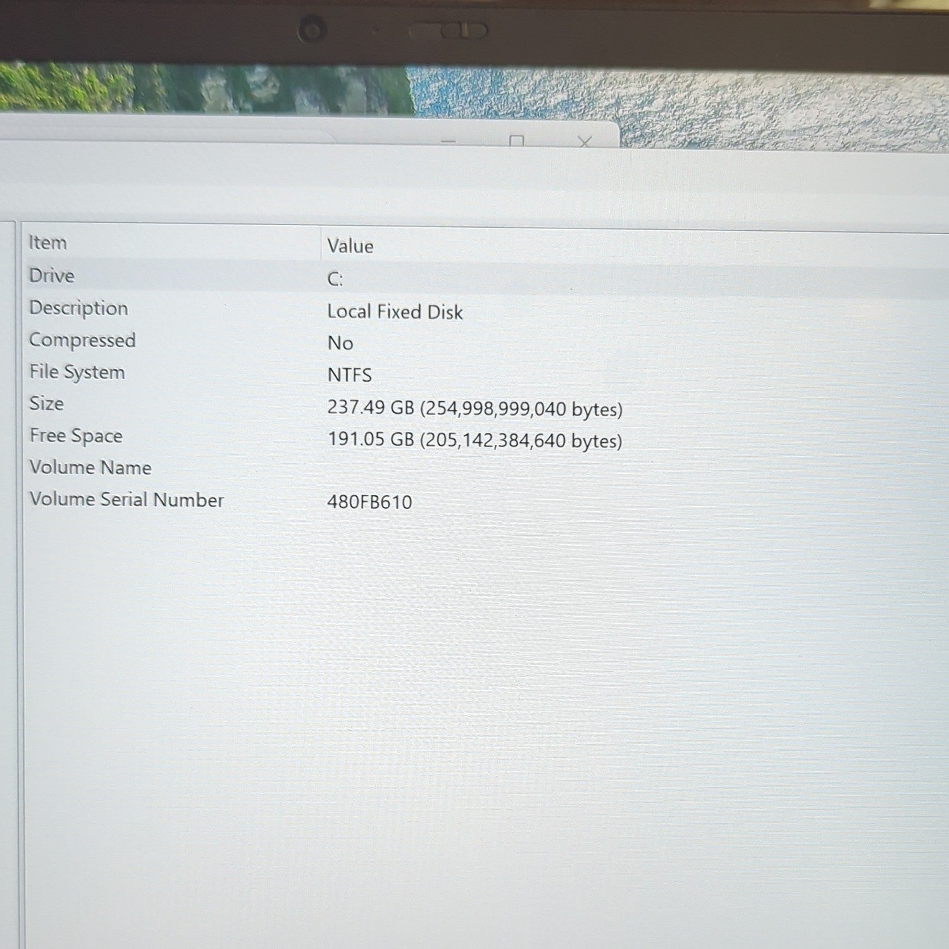The width and height of the screenshot is (949, 949).
Task: Minimize the System Information window
Action: tap(449, 141)
